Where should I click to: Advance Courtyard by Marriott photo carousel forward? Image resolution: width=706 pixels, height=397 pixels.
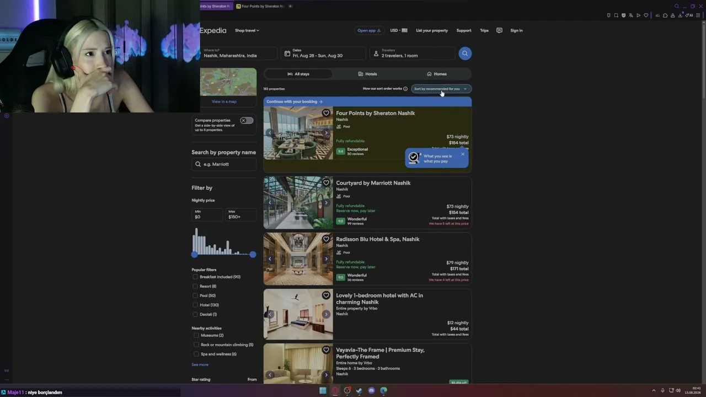point(326,202)
